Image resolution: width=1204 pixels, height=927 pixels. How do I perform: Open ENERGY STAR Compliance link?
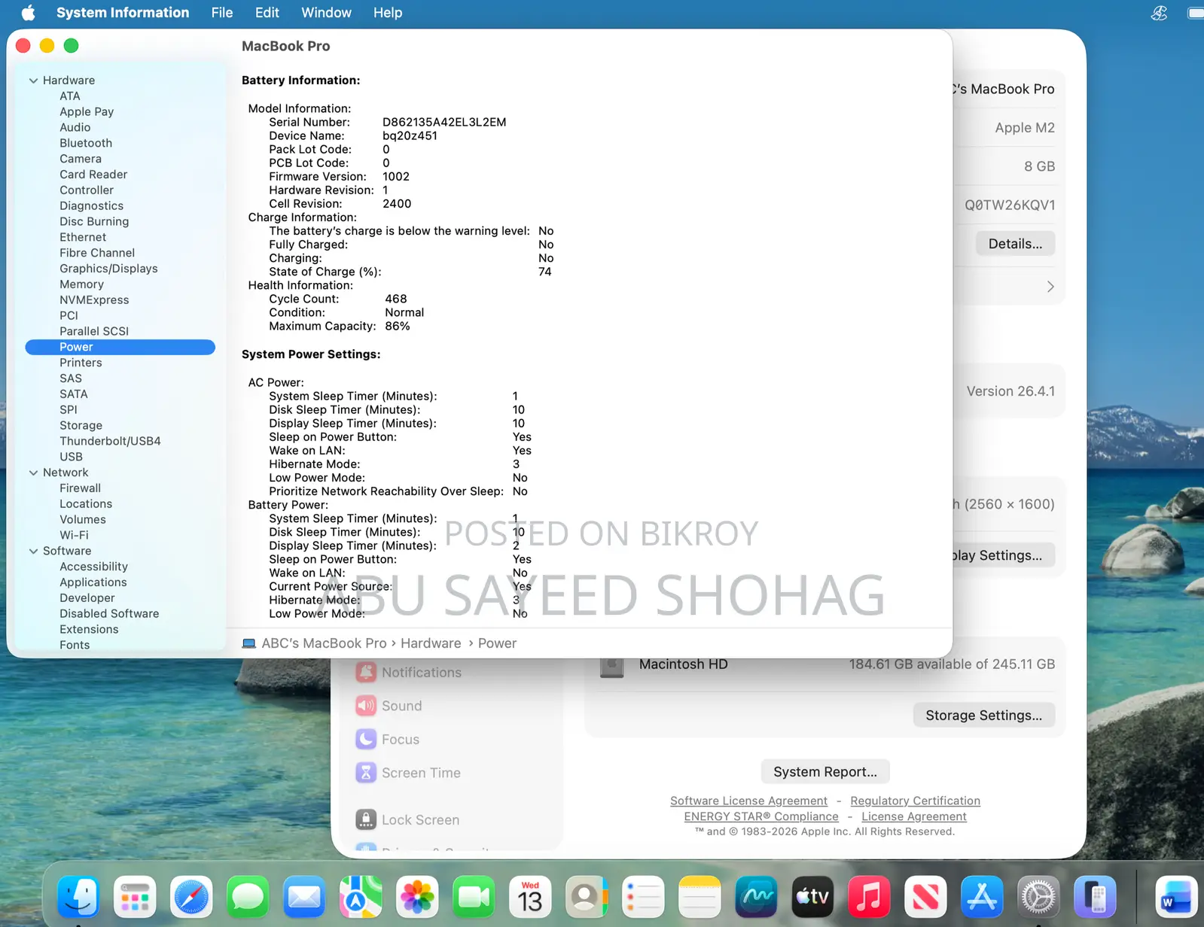coord(761,816)
